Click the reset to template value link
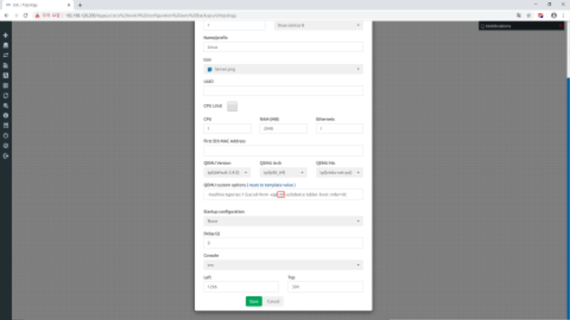This screenshot has height=320, width=570. [272, 185]
